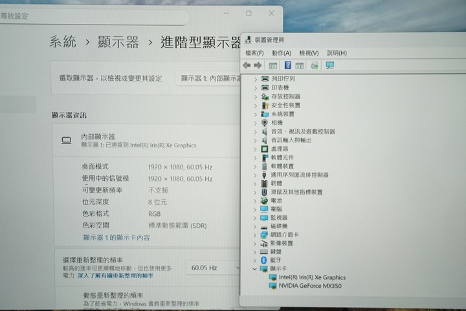The width and height of the screenshot is (466, 311).
Task: Click the Scan for hardware changes monitor icon
Action: pyautogui.click(x=329, y=65)
